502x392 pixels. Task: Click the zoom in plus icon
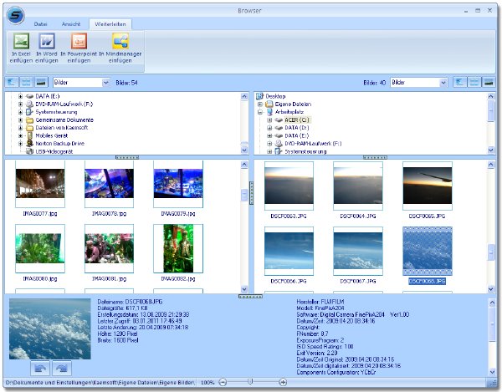283,382
